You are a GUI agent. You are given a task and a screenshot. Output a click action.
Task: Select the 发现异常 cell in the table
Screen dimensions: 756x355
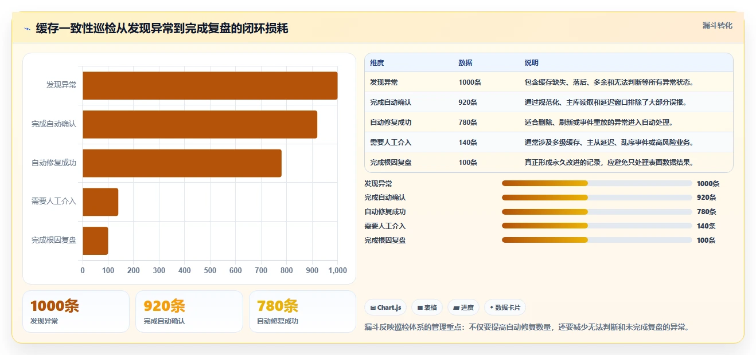384,82
